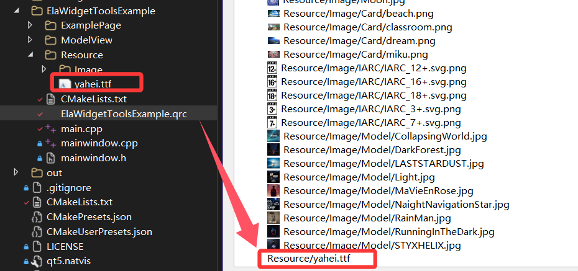The image size is (578, 271).
Task: Click the yahei.ttf font file icon
Action: click(65, 83)
